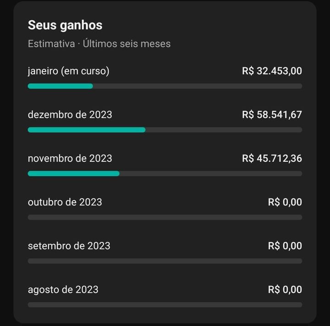Tap the empty outubro de 2023 bar
330x326 pixels.
(165, 217)
